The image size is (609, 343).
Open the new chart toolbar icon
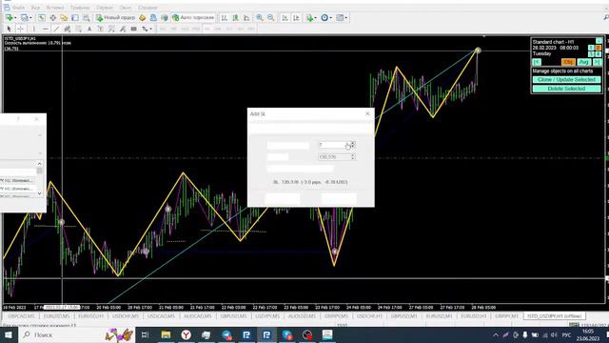tap(10, 17)
